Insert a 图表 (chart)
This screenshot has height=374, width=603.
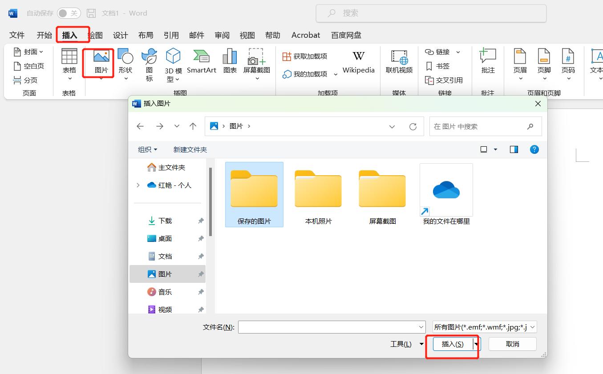coord(230,63)
